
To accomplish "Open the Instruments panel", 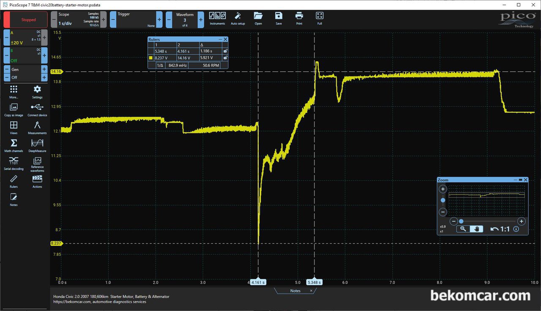I will [217, 18].
